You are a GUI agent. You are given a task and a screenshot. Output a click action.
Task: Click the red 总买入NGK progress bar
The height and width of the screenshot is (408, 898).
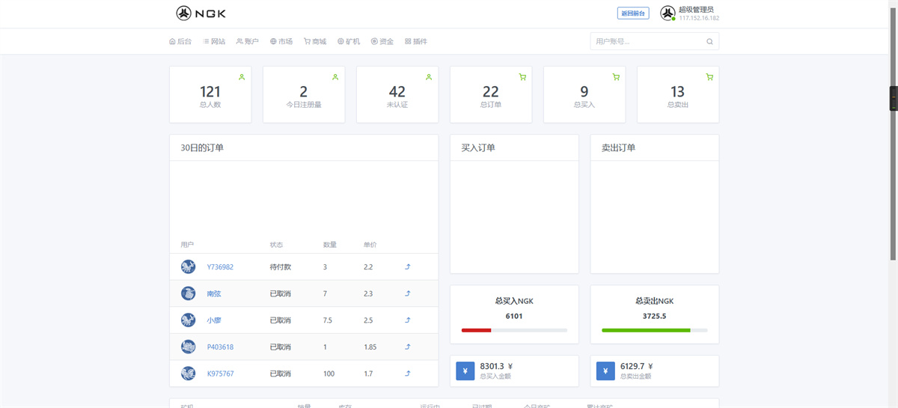point(477,330)
